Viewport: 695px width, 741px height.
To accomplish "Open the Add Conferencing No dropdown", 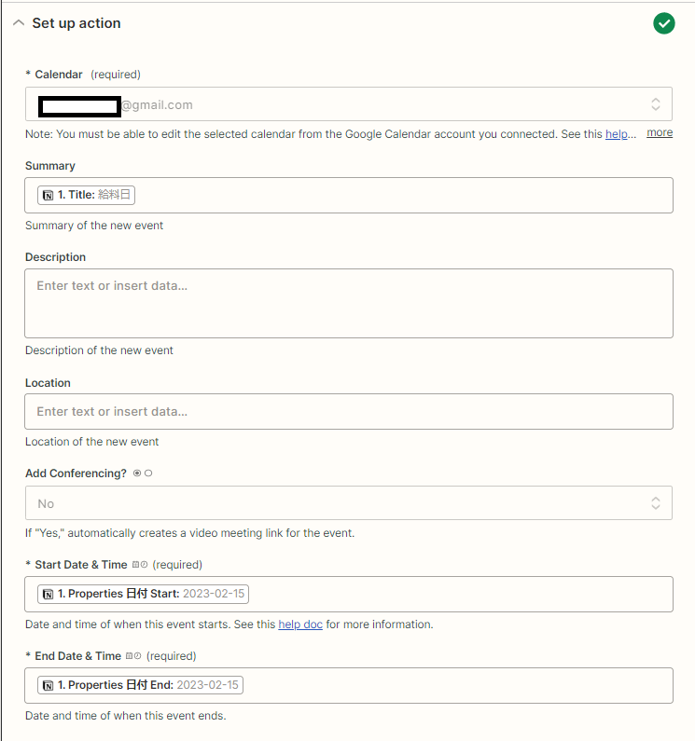I will 349,502.
